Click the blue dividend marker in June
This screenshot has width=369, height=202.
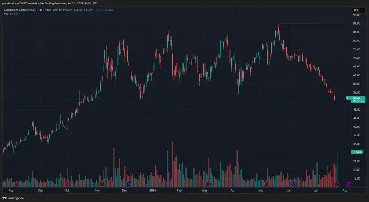tap(293, 184)
